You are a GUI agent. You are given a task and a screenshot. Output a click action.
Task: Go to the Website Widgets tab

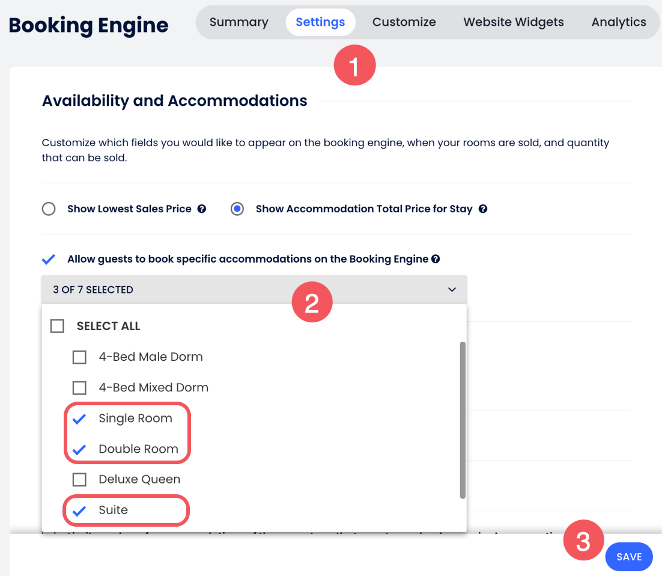point(514,22)
